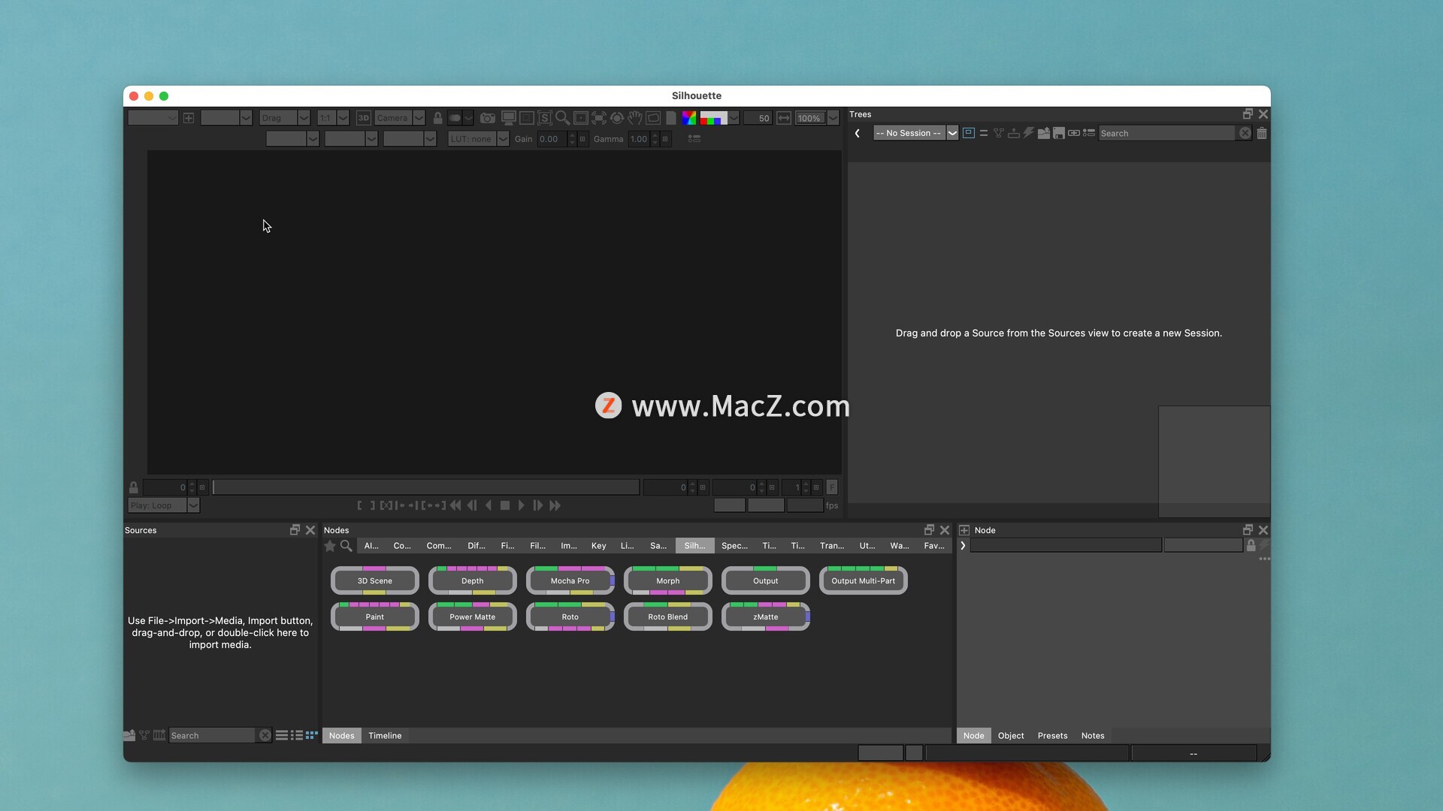1443x811 pixels.
Task: Click the viewer snapshot camera icon
Action: [x=488, y=118]
